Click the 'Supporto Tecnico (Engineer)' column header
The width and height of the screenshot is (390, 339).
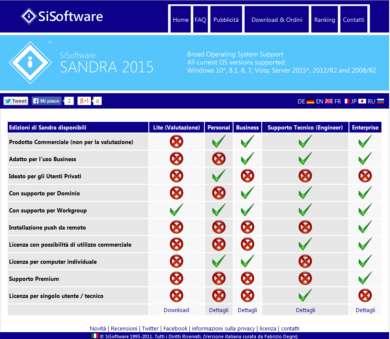305,127
